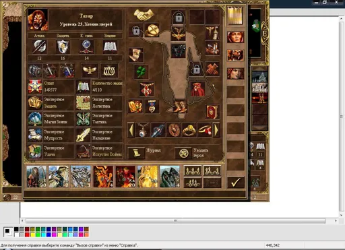Click the kingdom flag banner icon
The image size is (345, 250).
click(235, 15)
